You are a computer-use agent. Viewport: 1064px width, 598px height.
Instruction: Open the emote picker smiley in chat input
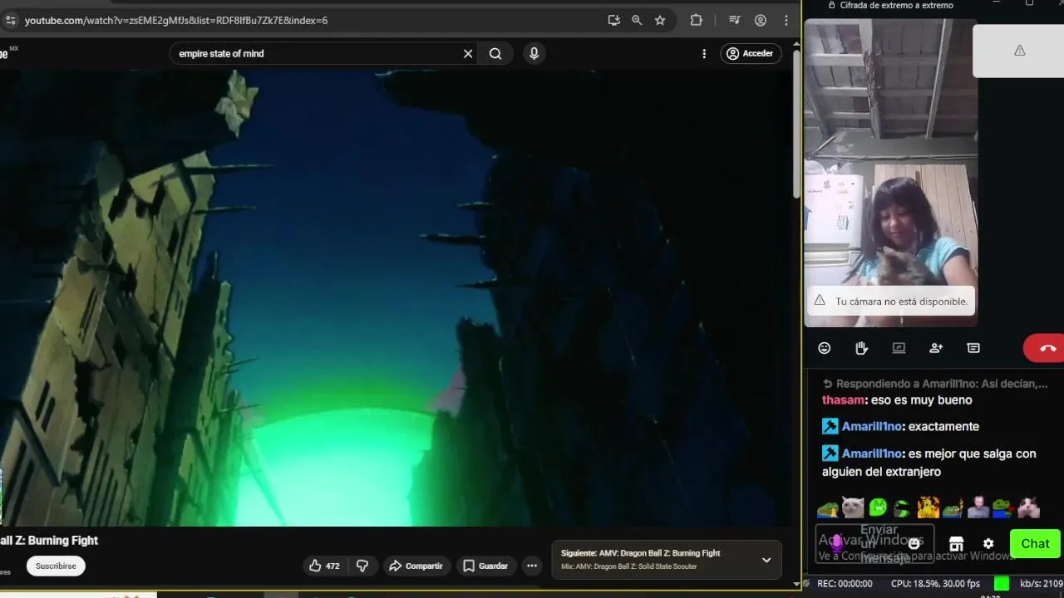pos(914,543)
